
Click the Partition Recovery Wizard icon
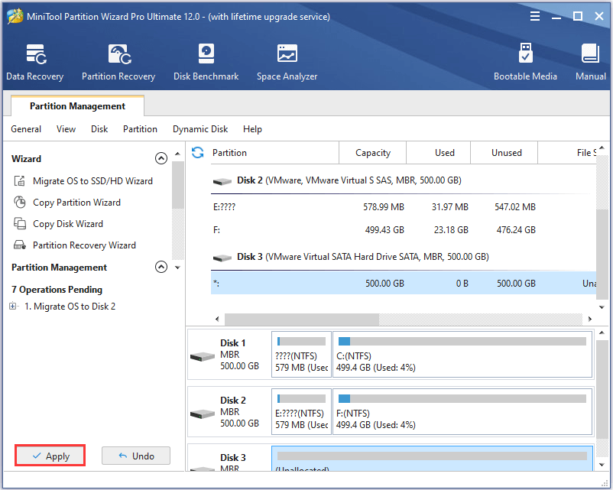pos(20,245)
